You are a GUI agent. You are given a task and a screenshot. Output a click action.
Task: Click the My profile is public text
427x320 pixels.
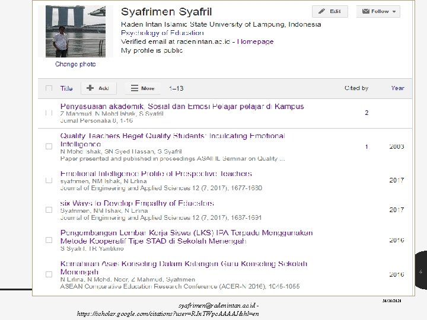(152, 50)
